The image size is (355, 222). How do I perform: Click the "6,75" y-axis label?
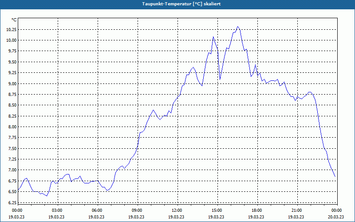tap(13, 181)
